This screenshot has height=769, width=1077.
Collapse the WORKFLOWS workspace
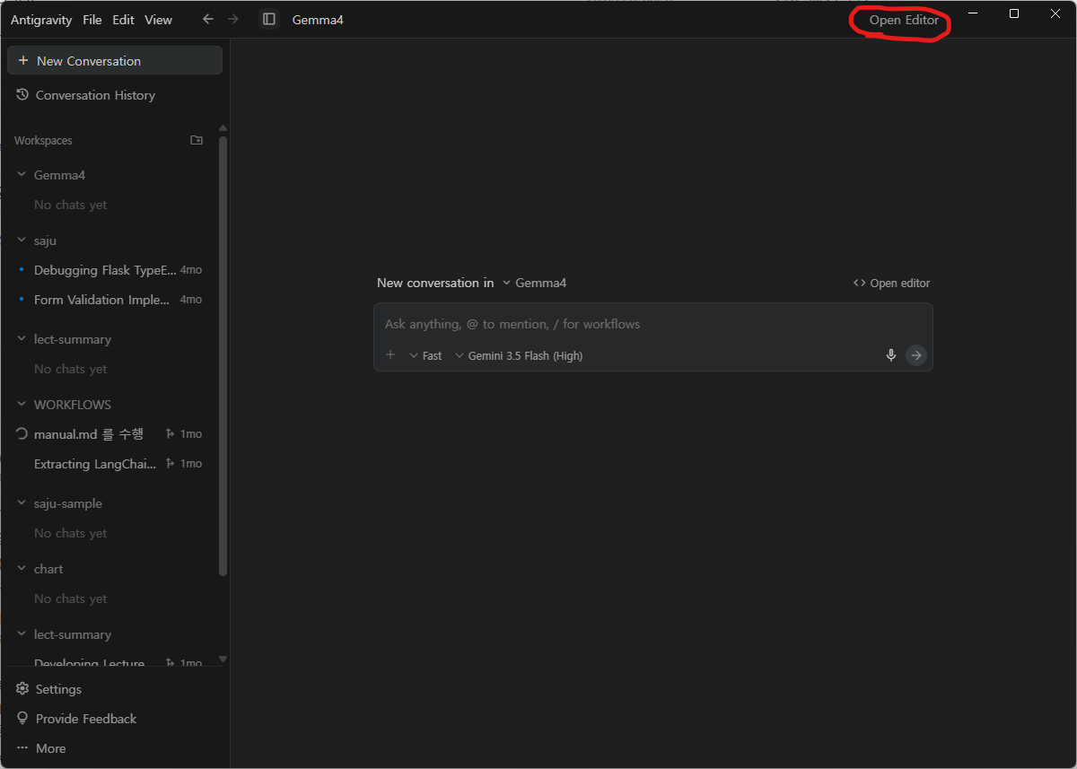tap(22, 405)
